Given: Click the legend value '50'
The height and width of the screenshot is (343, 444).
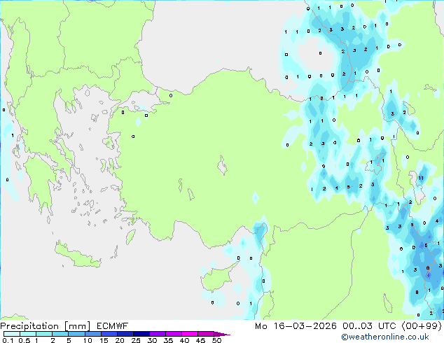Looking at the screenshot, I should [216, 340].
